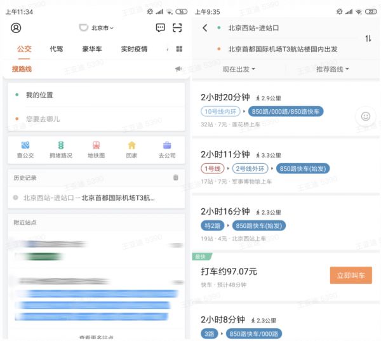This screenshot has width=381, height=341.
Task: Open the four-square grid menu icon
Action: [x=179, y=49]
